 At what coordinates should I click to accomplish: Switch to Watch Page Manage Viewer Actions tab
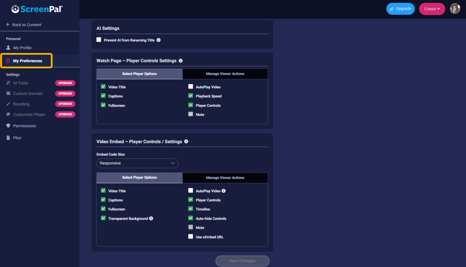(225, 74)
